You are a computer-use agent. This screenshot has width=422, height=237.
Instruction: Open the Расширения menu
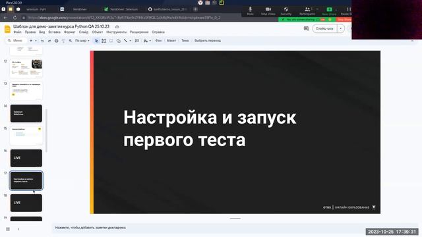[139, 32]
